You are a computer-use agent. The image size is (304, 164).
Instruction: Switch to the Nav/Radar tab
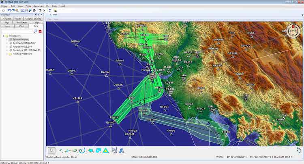[22, 22]
